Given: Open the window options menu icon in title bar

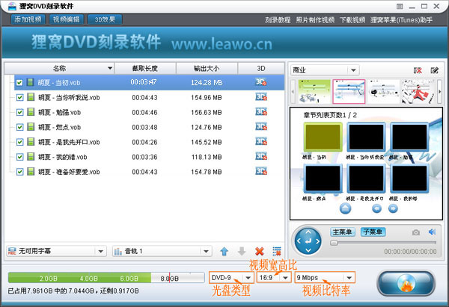Looking at the screenshot, I should [x=400, y=6].
